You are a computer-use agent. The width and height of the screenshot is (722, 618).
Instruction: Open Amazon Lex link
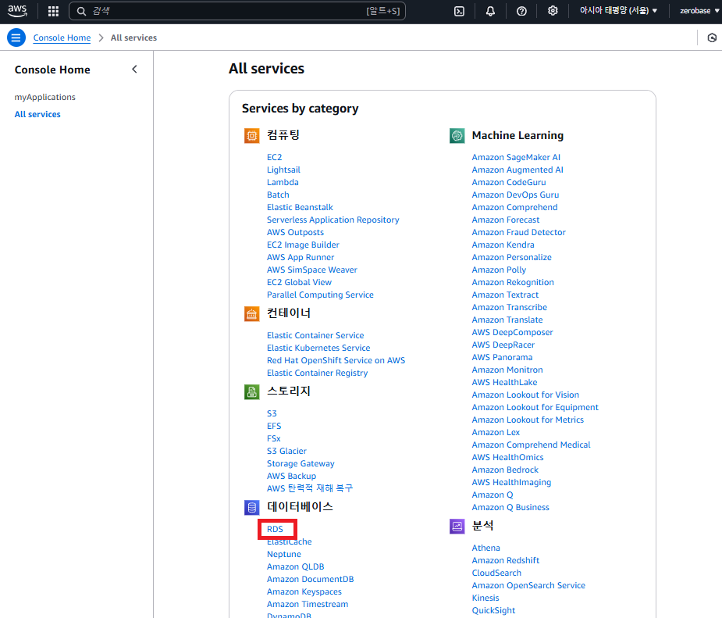(x=496, y=432)
